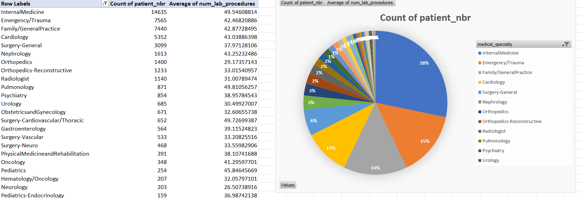Click the Pulmonology legend entry
The height and width of the screenshot is (198, 583).
pyautogui.click(x=494, y=141)
